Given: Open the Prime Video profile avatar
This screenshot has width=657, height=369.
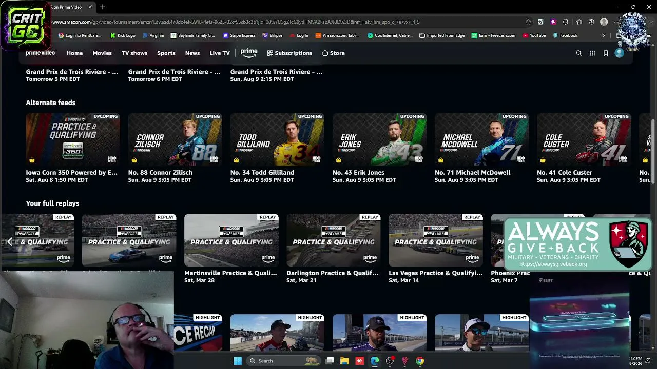Looking at the screenshot, I should point(620,53).
